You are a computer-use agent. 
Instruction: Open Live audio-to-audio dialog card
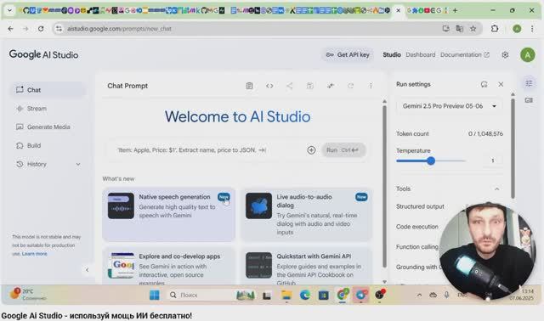click(307, 215)
